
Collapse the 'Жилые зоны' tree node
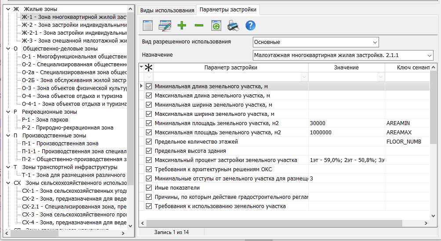coord(8,9)
